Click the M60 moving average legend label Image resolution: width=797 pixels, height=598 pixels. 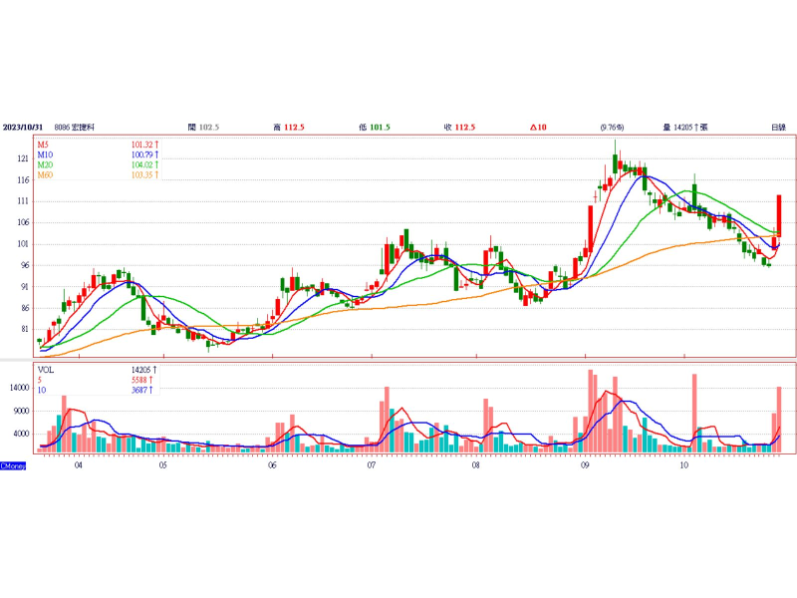[x=45, y=175]
